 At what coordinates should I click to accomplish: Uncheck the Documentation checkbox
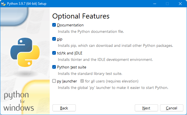54,25
